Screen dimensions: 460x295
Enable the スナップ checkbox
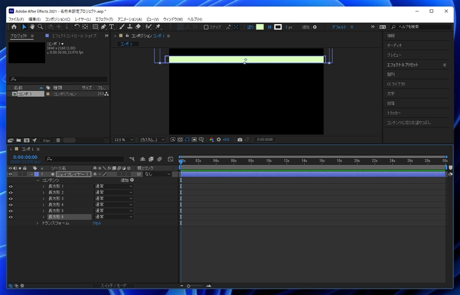click(x=206, y=27)
